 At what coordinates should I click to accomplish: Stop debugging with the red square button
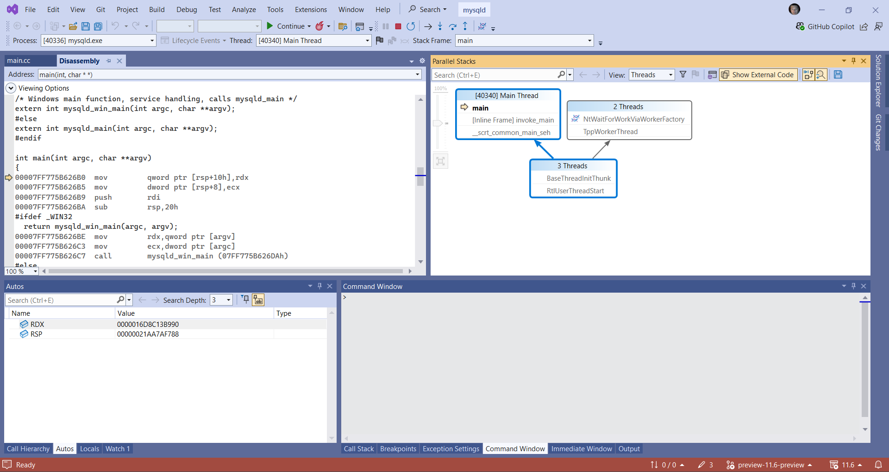click(398, 26)
